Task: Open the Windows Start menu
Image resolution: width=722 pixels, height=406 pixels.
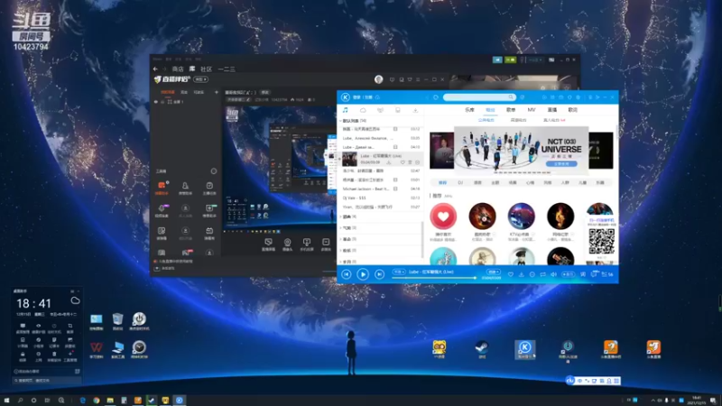Action: point(6,401)
